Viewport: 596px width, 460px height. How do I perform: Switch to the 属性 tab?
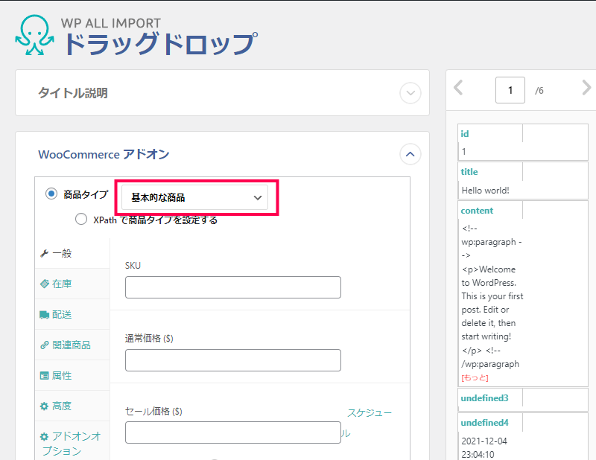pyautogui.click(x=72, y=376)
